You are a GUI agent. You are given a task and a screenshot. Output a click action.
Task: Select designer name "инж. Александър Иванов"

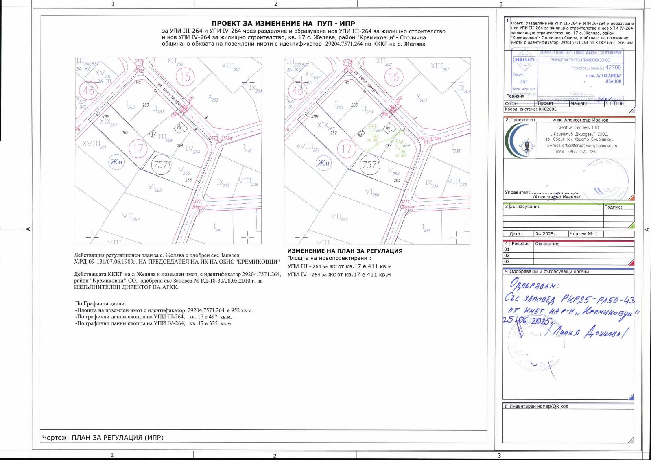point(580,120)
